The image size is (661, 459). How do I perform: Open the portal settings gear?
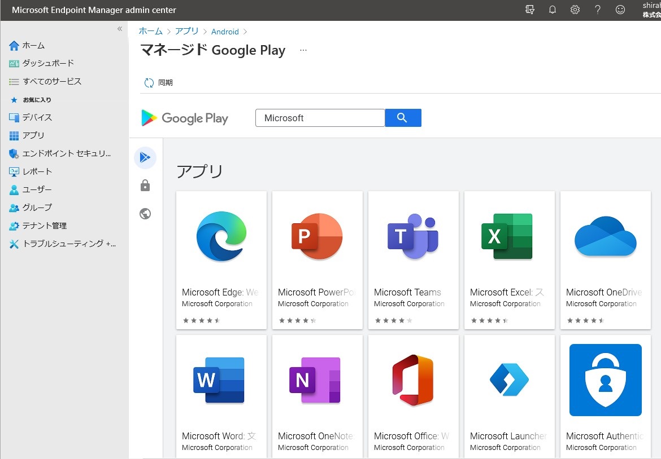[575, 10]
